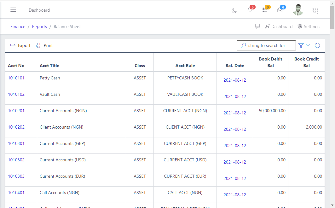This screenshot has width=335, height=208.
Task: Open account 1010302 link
Action: tap(16, 160)
